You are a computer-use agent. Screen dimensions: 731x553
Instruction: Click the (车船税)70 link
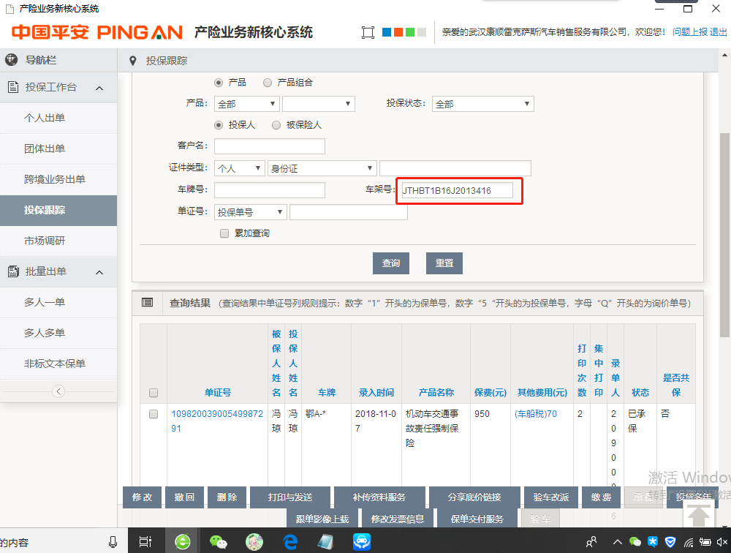(x=536, y=414)
